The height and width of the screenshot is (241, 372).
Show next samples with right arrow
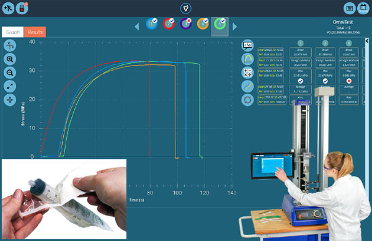coord(234,27)
